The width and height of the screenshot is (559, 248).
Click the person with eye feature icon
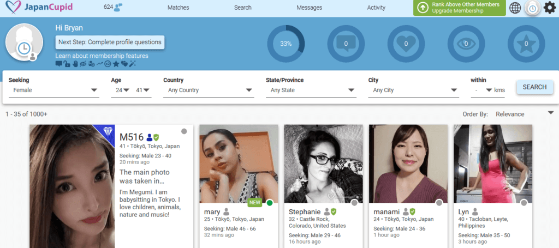[91, 64]
